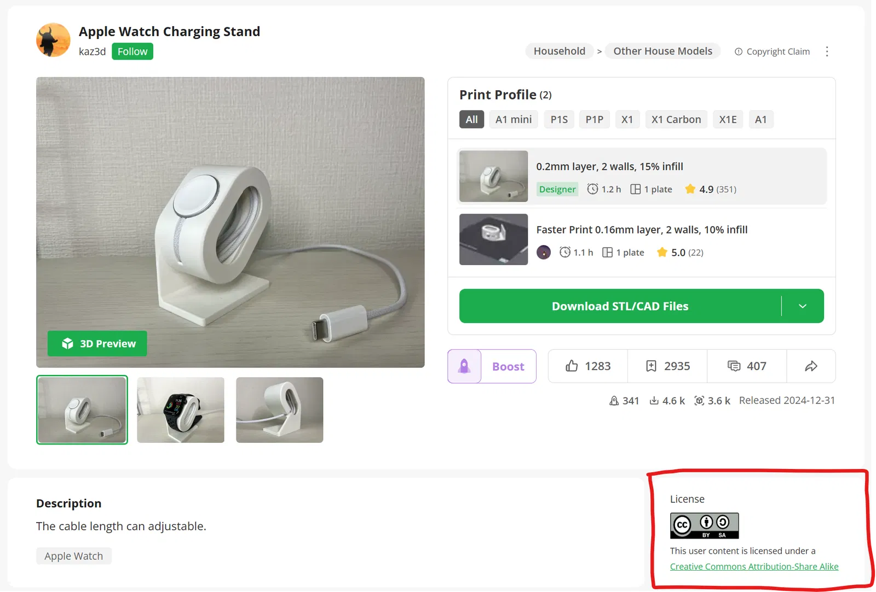Click the Creative Commons BY-SA badge
The width and height of the screenshot is (876, 592).
704,526
